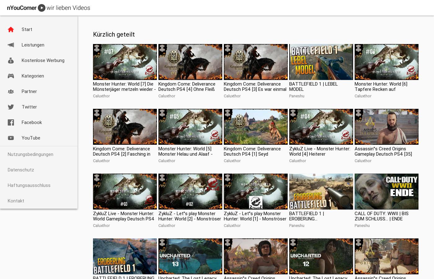Click Paneshu under Call of Duty WWII
The image size is (434, 279).
(362, 226)
